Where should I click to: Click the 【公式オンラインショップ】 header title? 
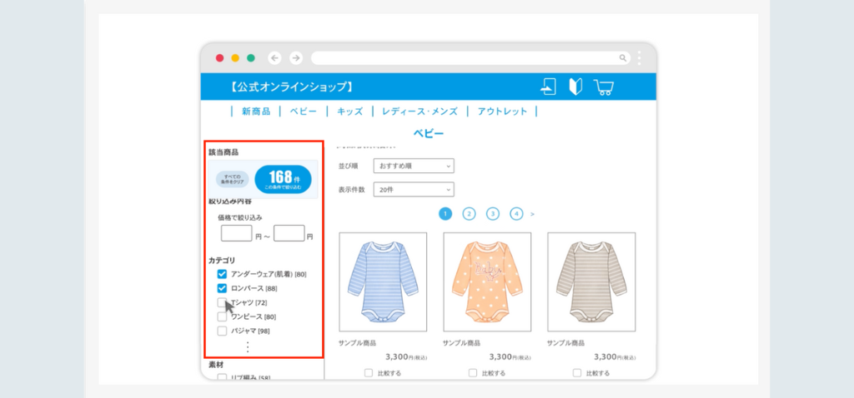pyautogui.click(x=291, y=87)
